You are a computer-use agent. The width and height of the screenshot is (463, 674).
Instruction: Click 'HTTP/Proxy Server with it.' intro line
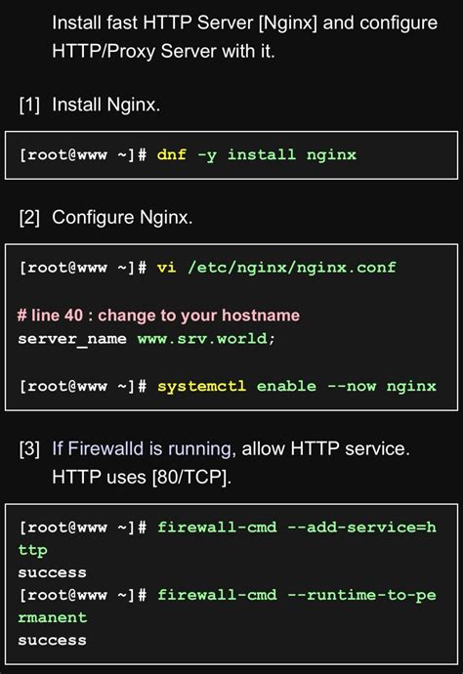pyautogui.click(x=163, y=51)
